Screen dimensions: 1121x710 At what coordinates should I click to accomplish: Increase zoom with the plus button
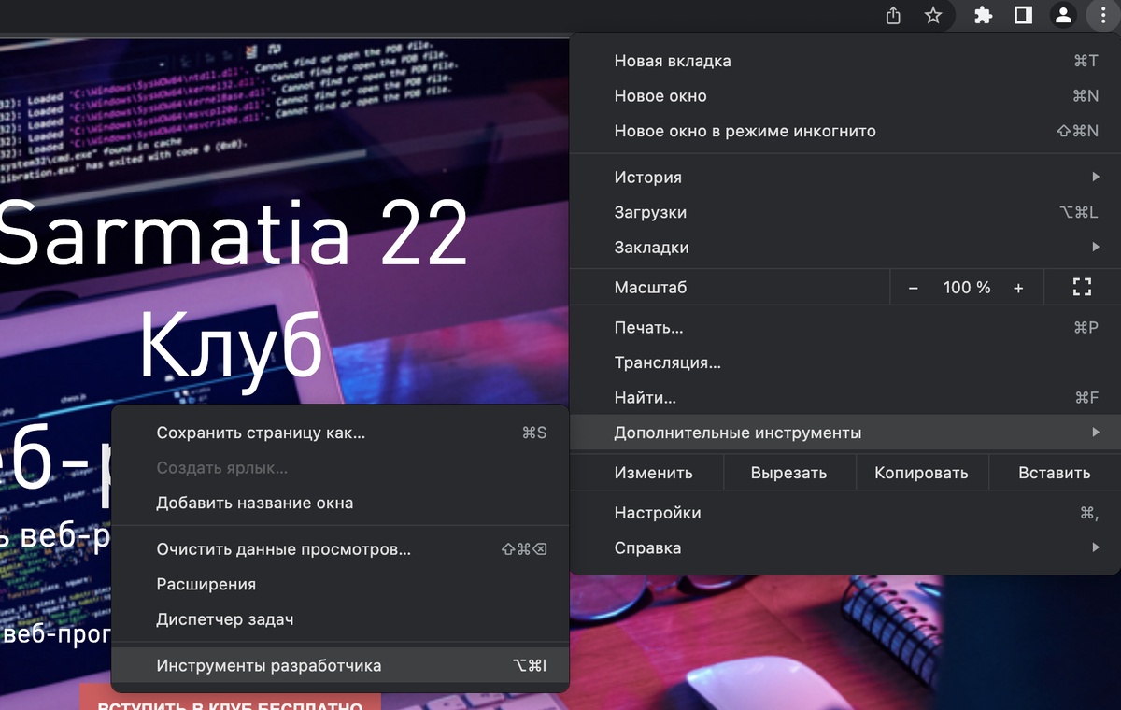(x=1018, y=288)
